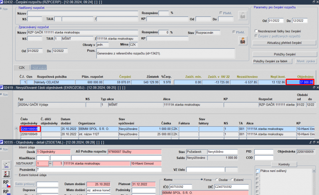Select order number 2200100059 in list
This screenshot has width=319, height=195.
click(x=30, y=129)
